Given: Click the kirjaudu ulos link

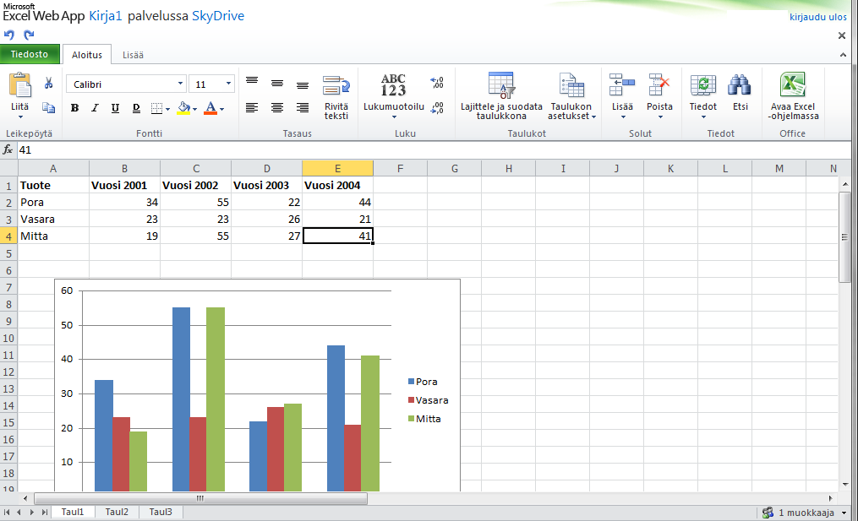Looking at the screenshot, I should tap(817, 17).
